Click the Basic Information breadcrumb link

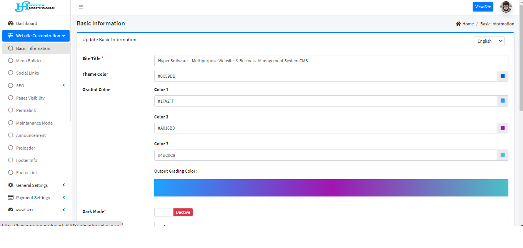pos(497,24)
